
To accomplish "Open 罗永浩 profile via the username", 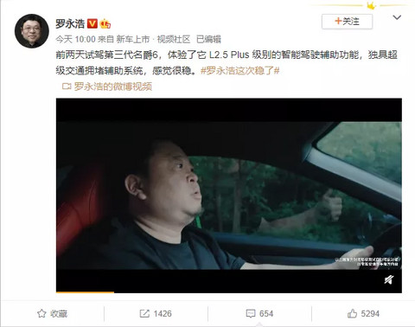I will [x=70, y=23].
